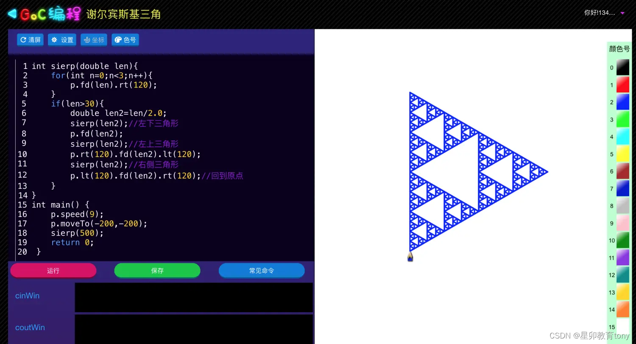This screenshot has width=636, height=344.
Task: Open the user account dropdown 你好!134
Action: (599, 13)
